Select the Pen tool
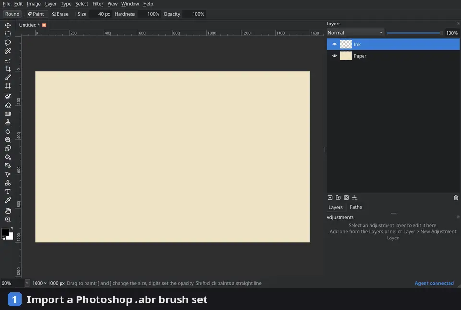Image resolution: width=461 pixels, height=310 pixels. [8, 166]
